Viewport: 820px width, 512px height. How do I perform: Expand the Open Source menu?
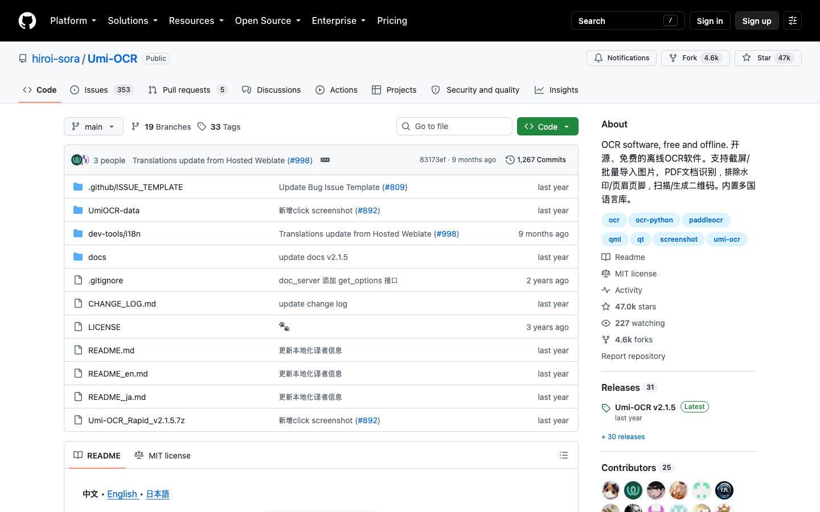(x=268, y=20)
